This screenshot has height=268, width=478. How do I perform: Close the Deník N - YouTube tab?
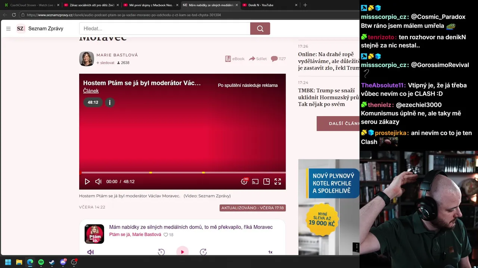296,5
